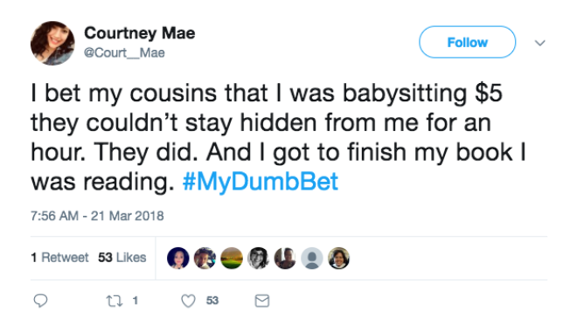The width and height of the screenshot is (577, 332).
Task: Open the @Court__Mae handle link
Action: (124, 53)
